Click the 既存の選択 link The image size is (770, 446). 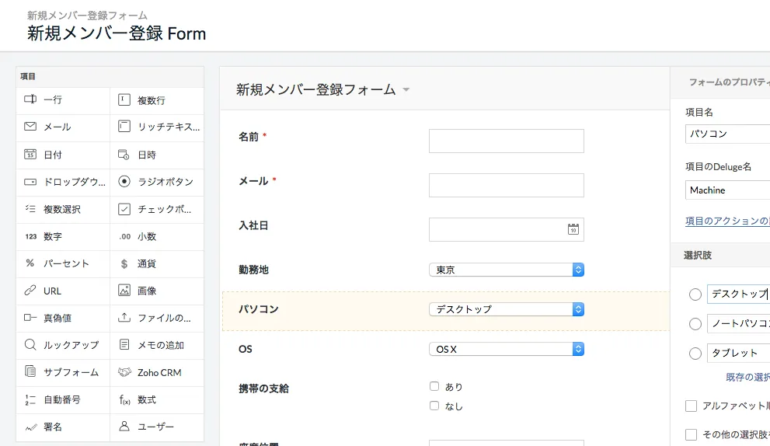click(747, 378)
